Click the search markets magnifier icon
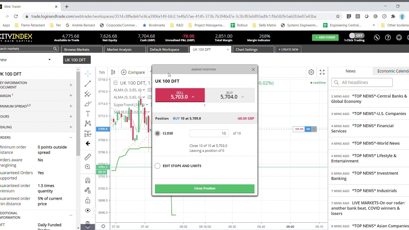This screenshot has height=230, width=409. [55, 49]
